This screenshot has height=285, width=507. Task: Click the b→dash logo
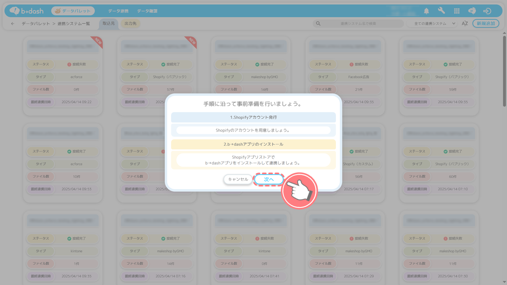(x=27, y=11)
